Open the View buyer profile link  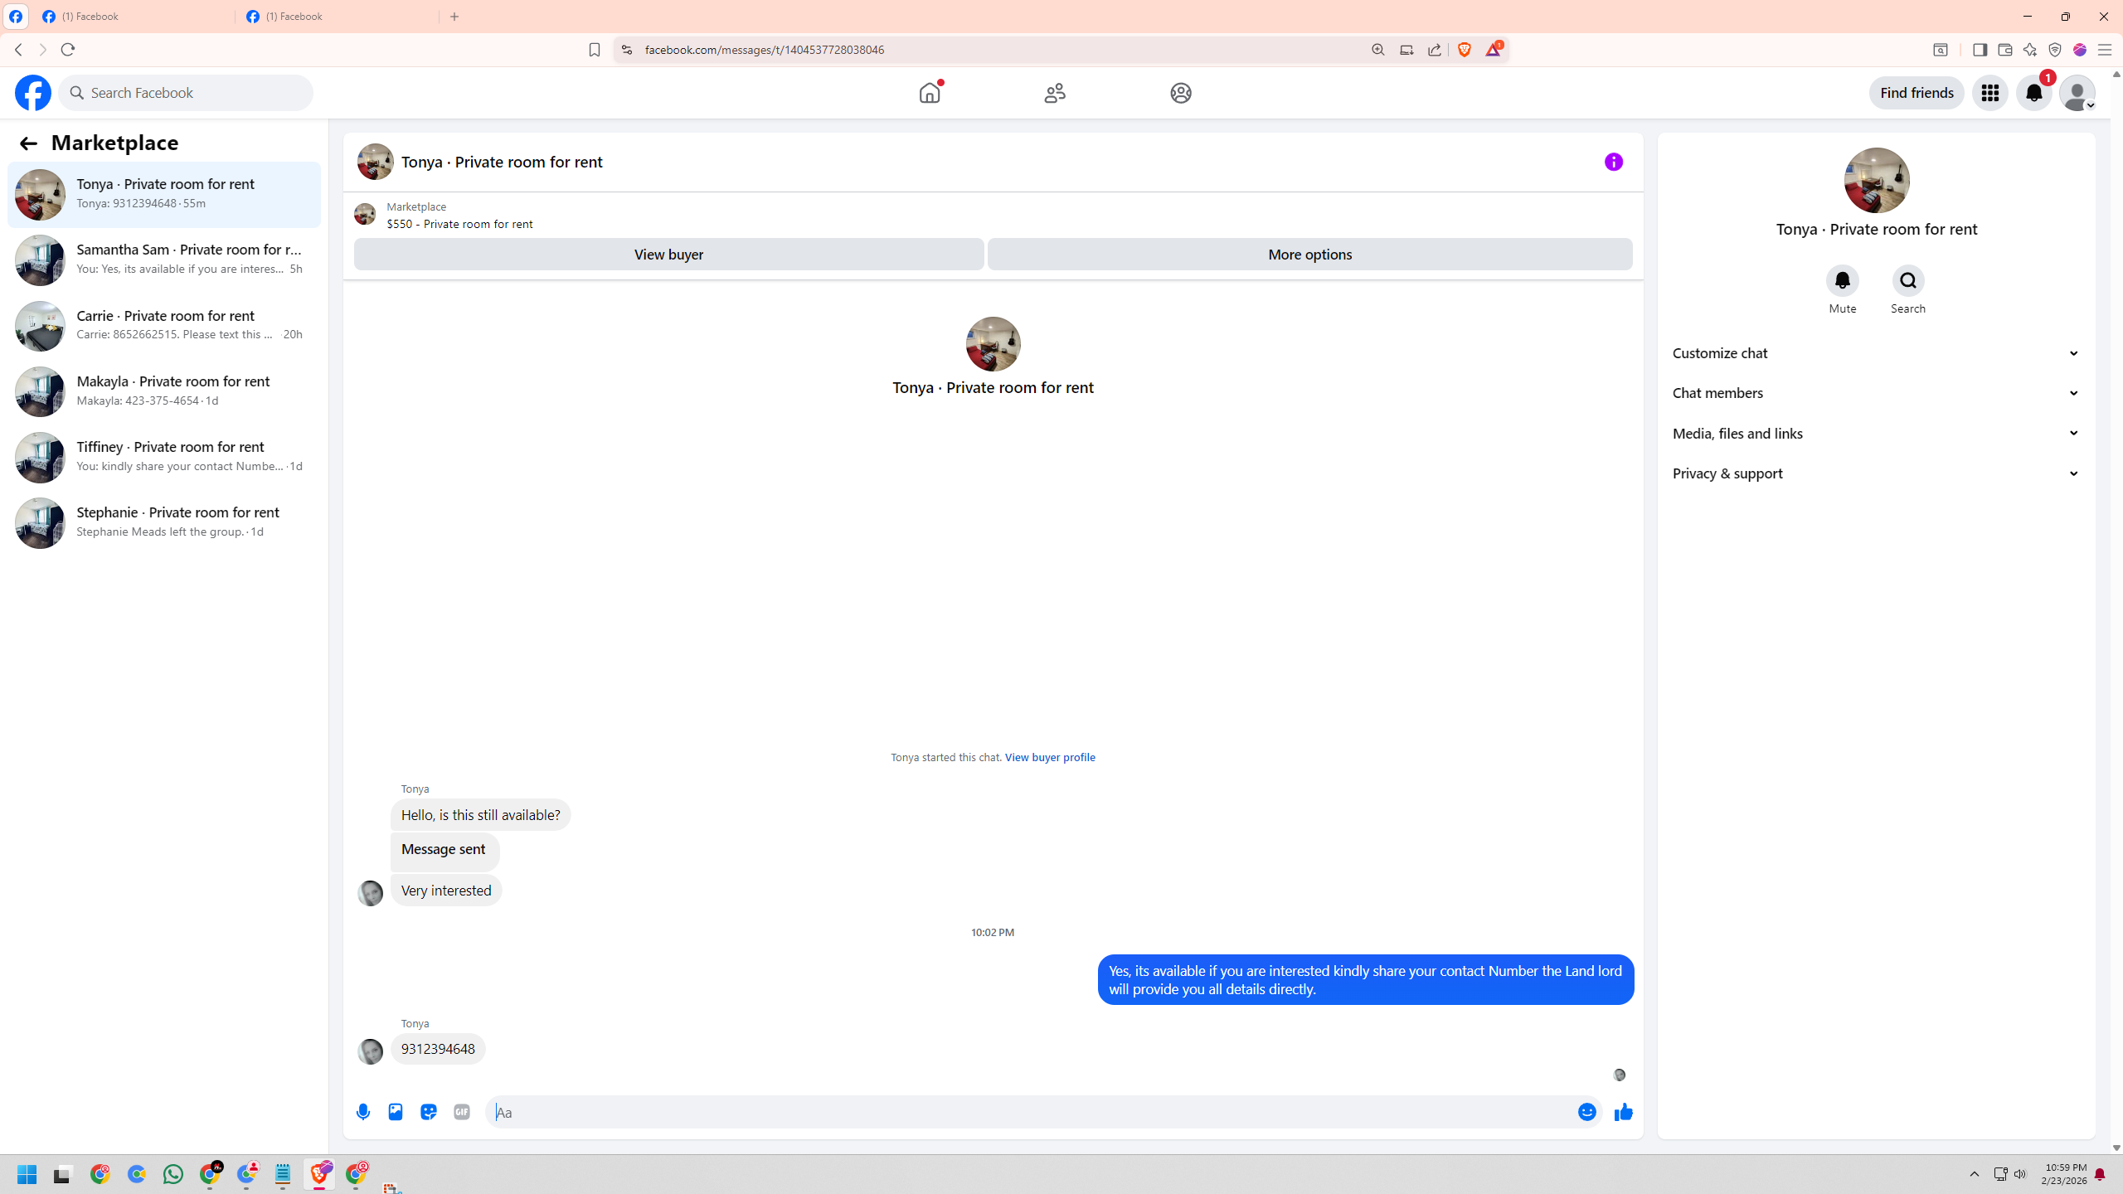(x=1049, y=757)
